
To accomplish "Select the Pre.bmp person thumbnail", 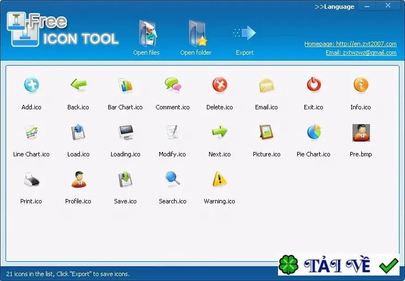I will click(361, 133).
